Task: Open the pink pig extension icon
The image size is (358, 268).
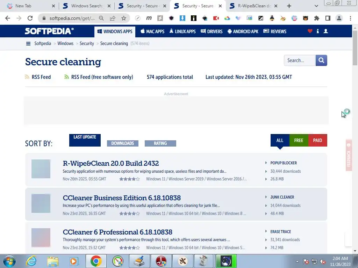Action: tap(294, 18)
